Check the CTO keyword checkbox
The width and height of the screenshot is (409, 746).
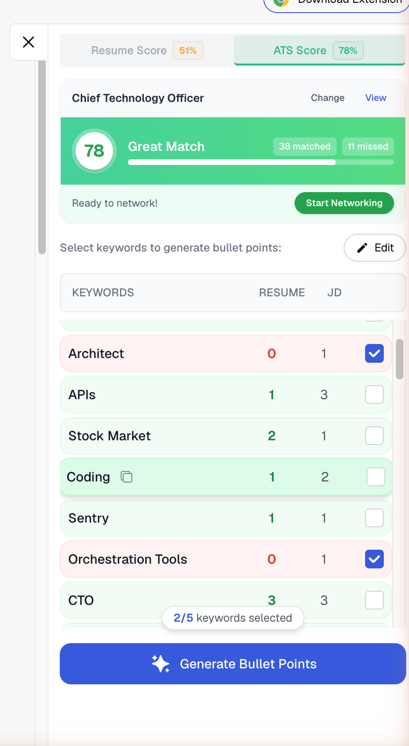coord(374,600)
